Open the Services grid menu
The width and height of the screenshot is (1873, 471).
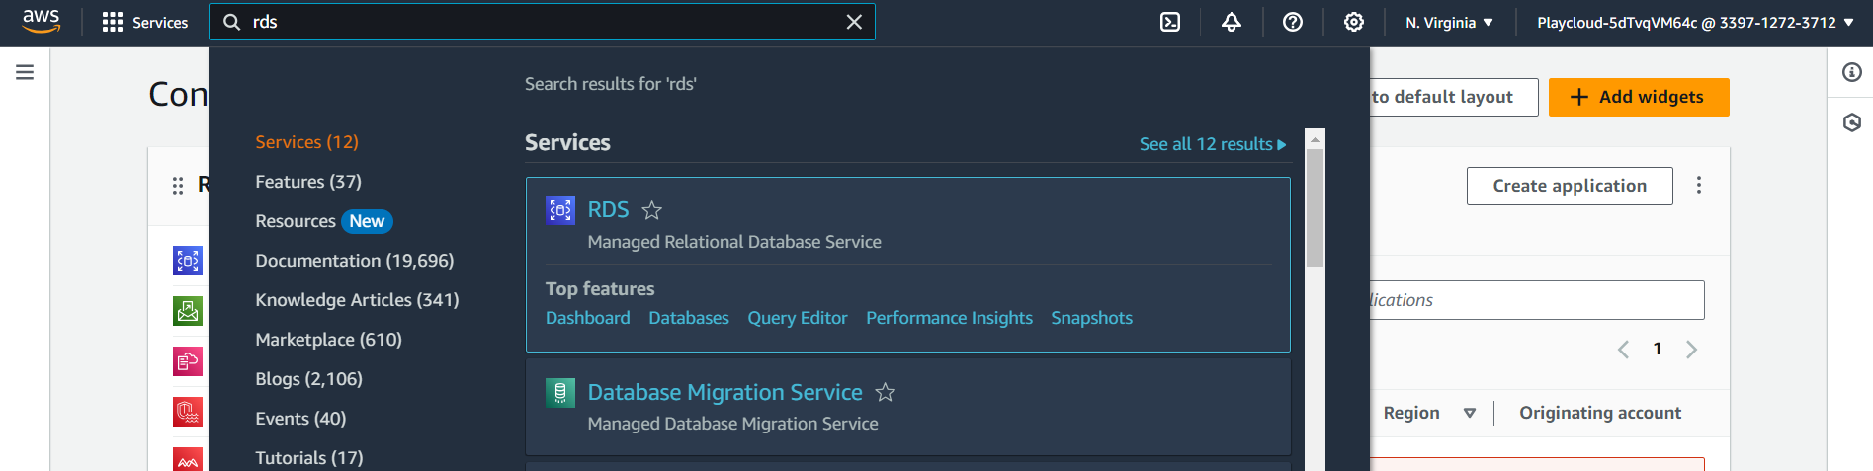click(x=145, y=22)
